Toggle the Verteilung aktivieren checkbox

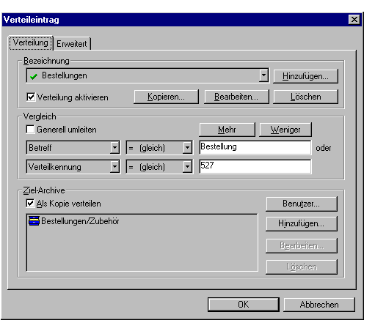(31, 97)
